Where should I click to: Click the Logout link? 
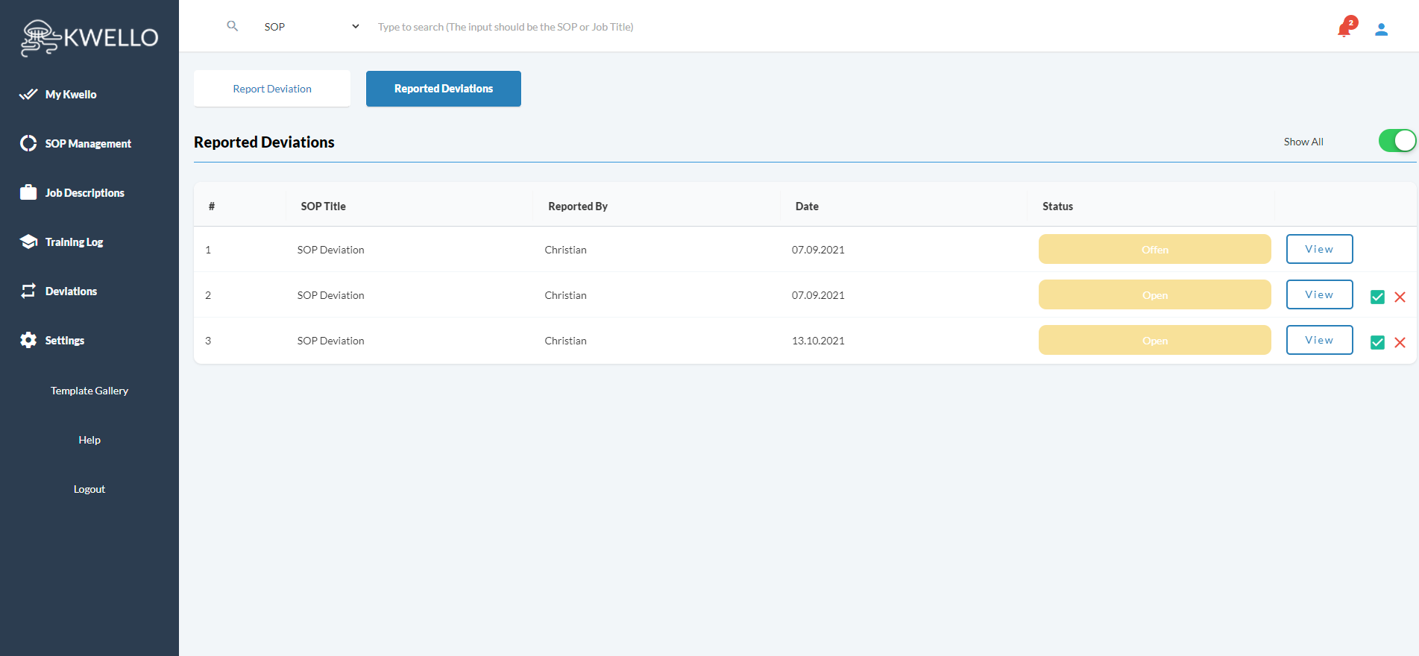[89, 489]
